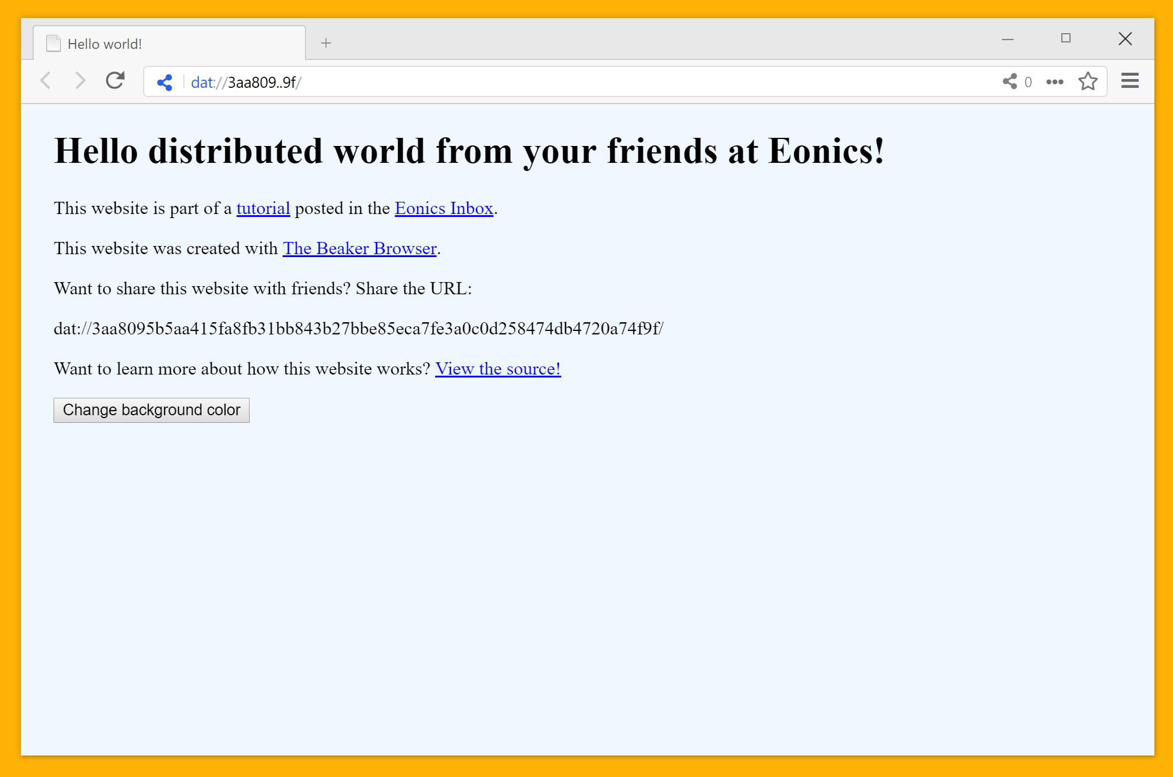Navigate back using the back arrow
The image size is (1173, 777).
pos(45,81)
